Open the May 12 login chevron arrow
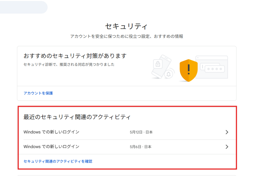Viewport: 253px width, 176px height. coord(227,132)
